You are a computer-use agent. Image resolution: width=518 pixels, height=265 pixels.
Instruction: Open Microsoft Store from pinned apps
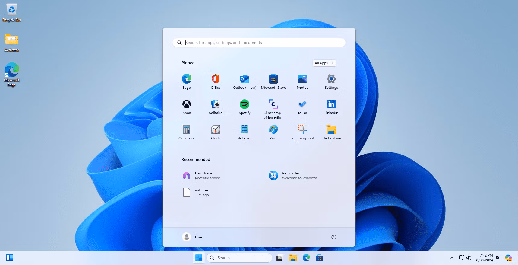pyautogui.click(x=273, y=81)
